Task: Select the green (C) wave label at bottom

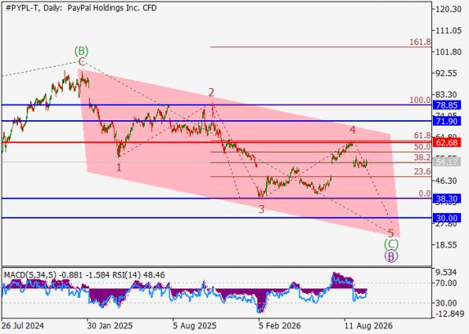Action: 391,244
